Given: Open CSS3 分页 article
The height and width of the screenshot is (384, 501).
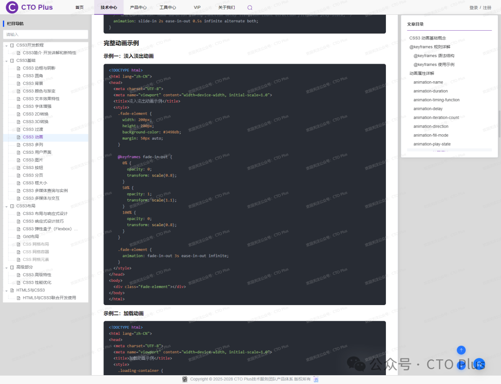Looking at the screenshot, I should 32,176.
